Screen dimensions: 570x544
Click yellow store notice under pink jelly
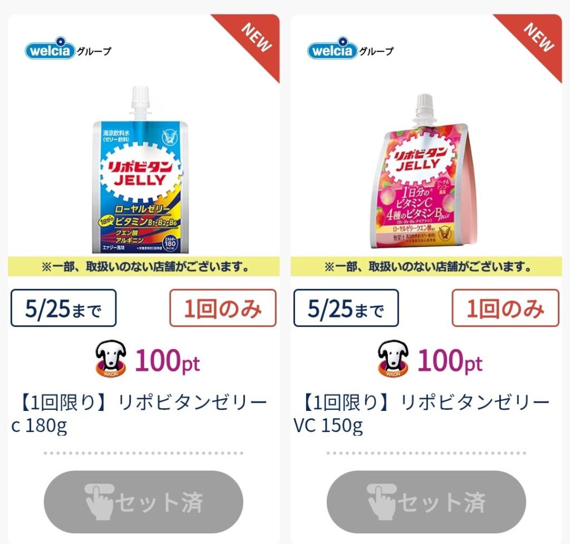coord(426,267)
